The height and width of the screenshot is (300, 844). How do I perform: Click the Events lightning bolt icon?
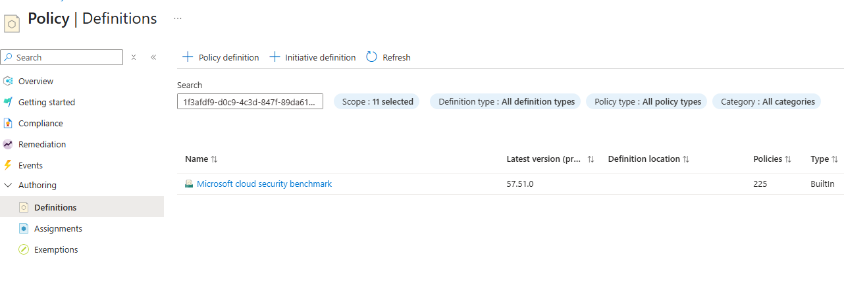tap(8, 166)
